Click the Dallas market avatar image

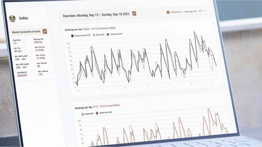click(12, 18)
